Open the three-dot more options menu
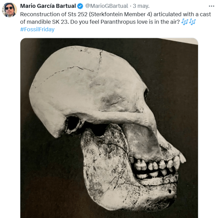This screenshot has height=218, width=215. tap(211, 6)
